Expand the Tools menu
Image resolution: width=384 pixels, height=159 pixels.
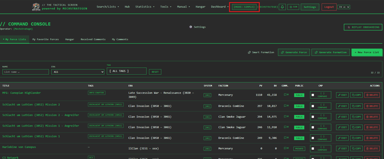tap(166, 7)
